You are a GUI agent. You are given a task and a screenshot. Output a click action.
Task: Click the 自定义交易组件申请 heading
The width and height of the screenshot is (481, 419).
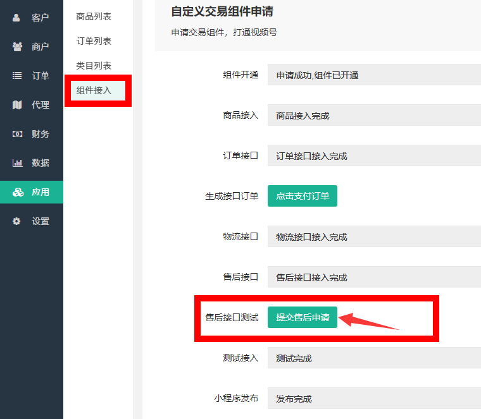click(x=222, y=11)
